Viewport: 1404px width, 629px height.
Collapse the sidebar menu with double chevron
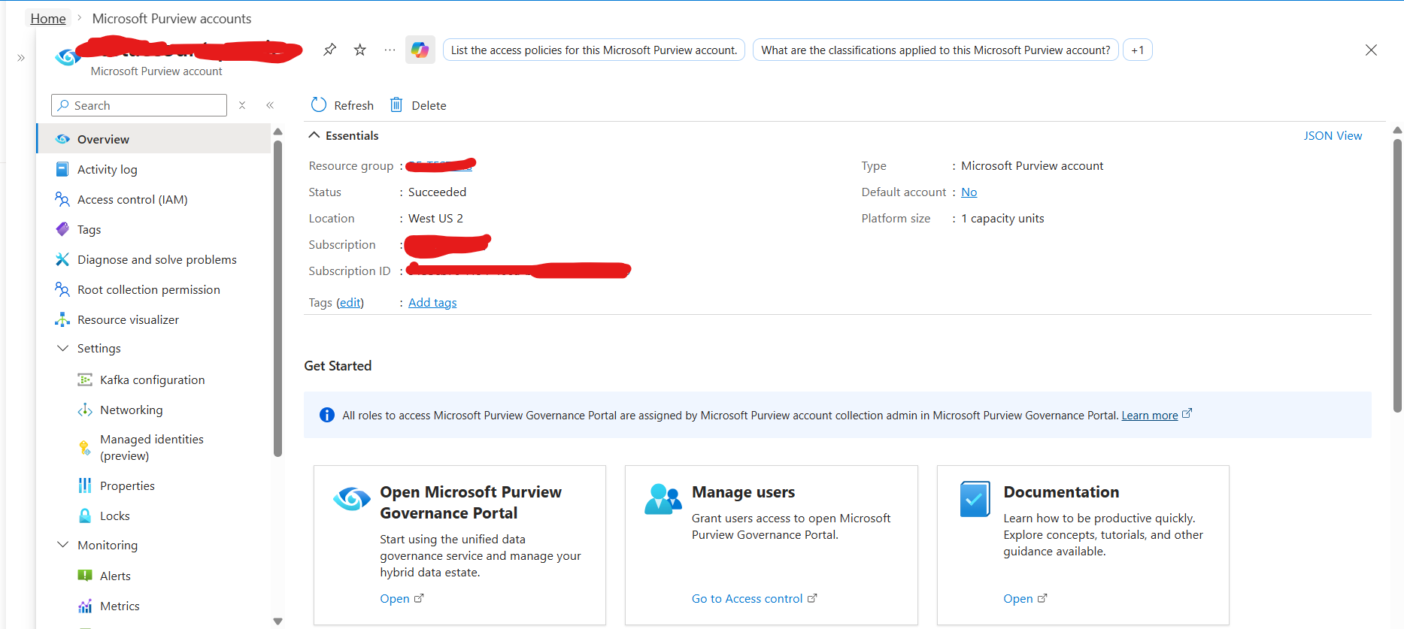tap(270, 105)
